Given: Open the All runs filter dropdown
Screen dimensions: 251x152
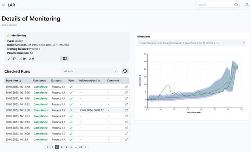Looking at the screenshot, I should (x=90, y=71).
